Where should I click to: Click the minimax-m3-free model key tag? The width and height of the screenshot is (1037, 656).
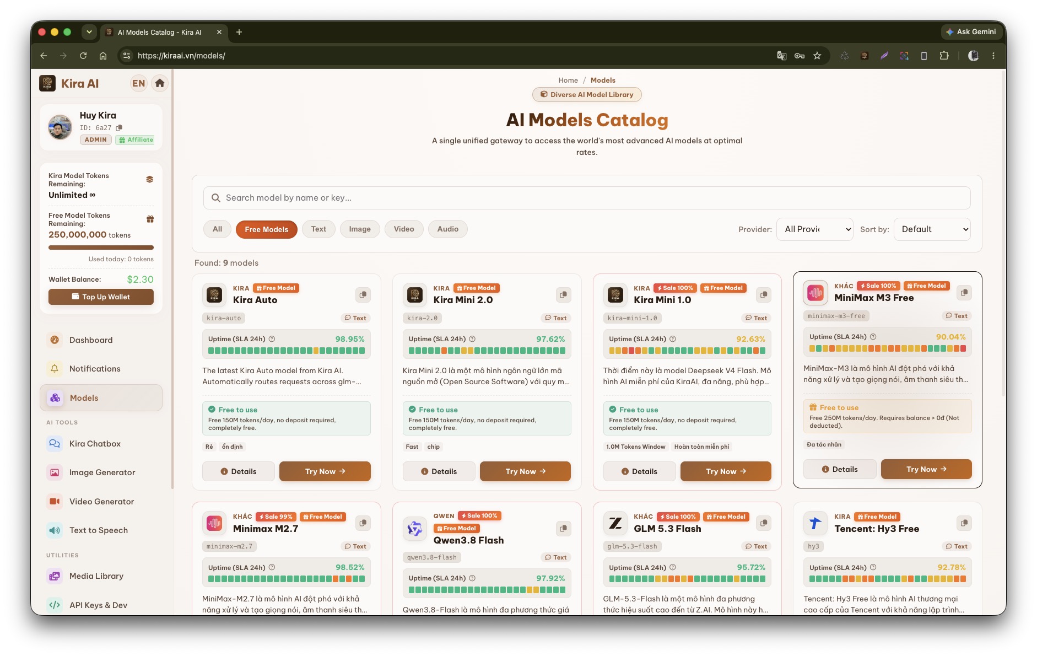836,316
